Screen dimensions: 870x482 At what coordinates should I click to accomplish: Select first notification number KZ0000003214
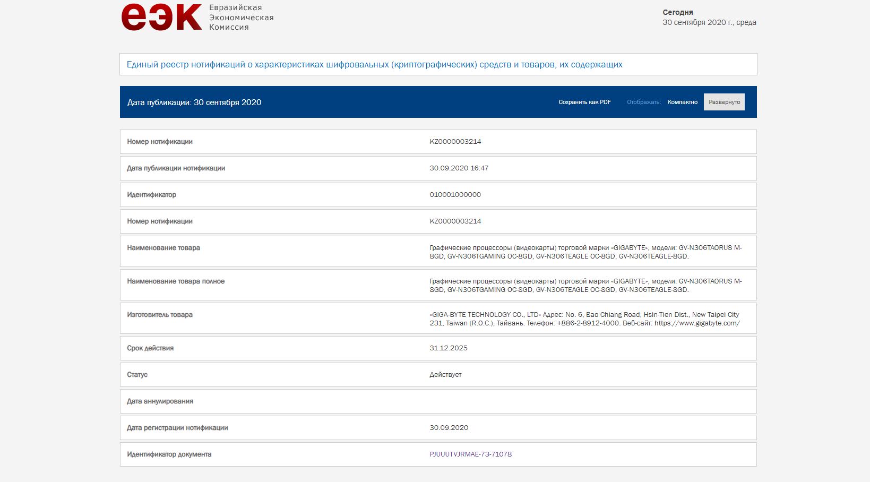pyautogui.click(x=455, y=142)
